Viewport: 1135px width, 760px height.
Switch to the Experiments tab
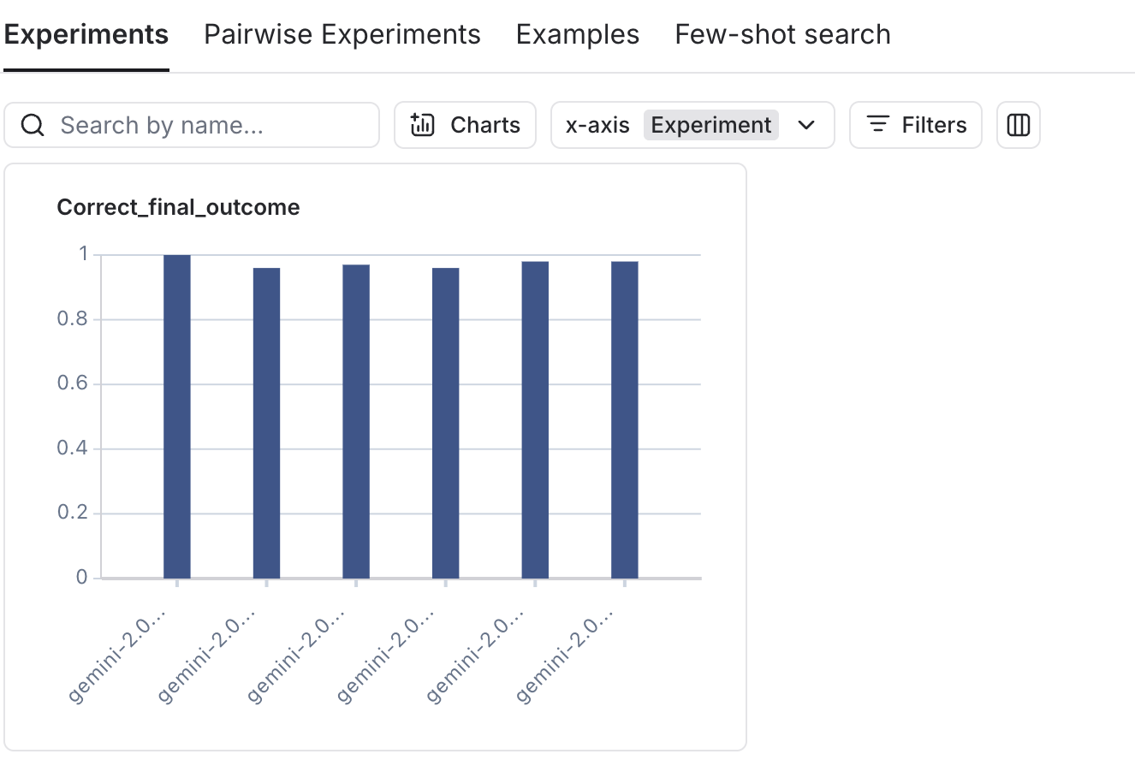point(86,34)
